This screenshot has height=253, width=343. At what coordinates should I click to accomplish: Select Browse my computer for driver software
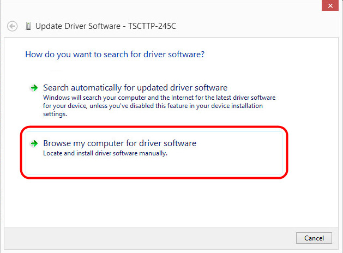[119, 143]
